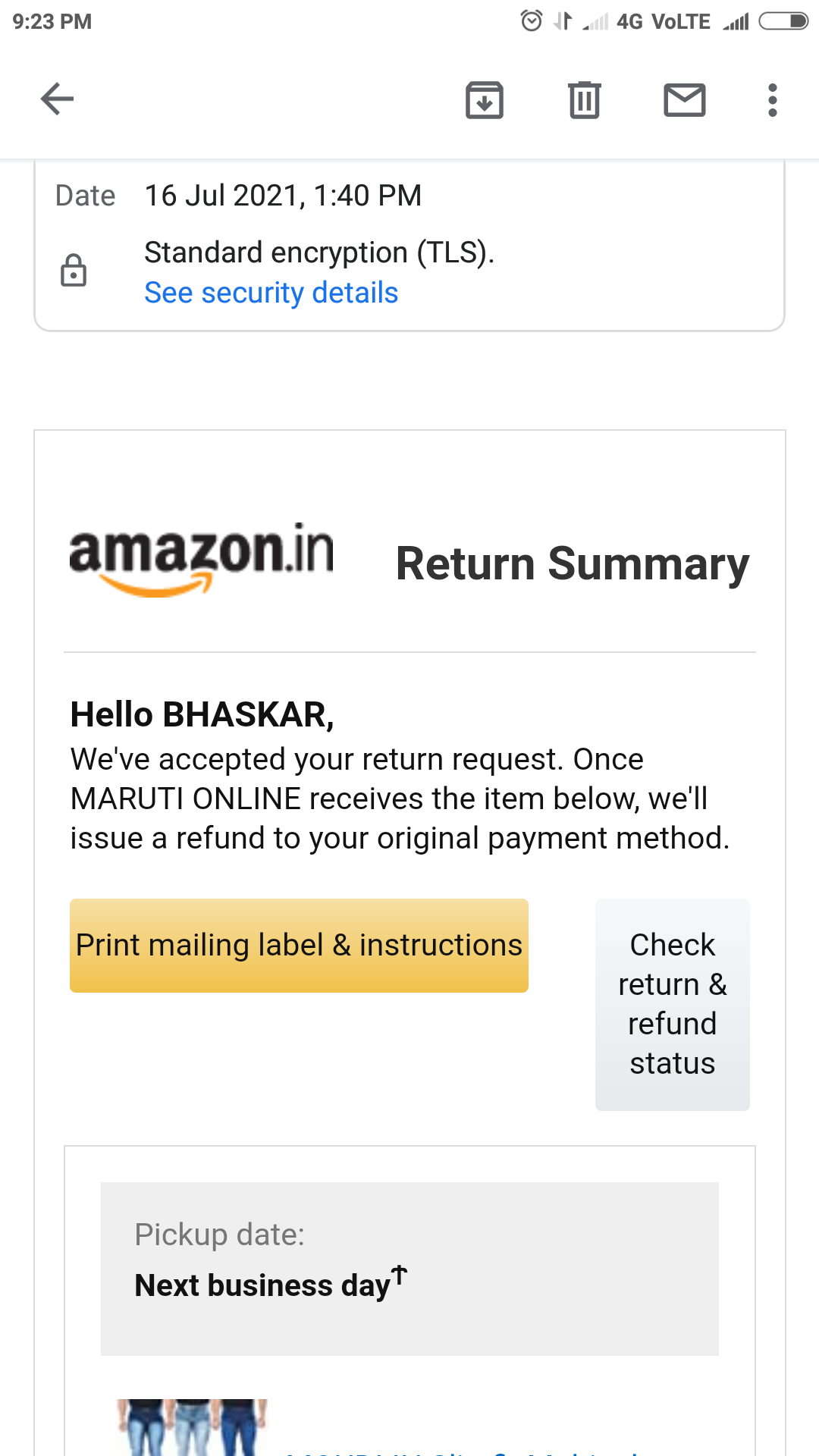Delete the email with trash icon

pyautogui.click(x=584, y=100)
